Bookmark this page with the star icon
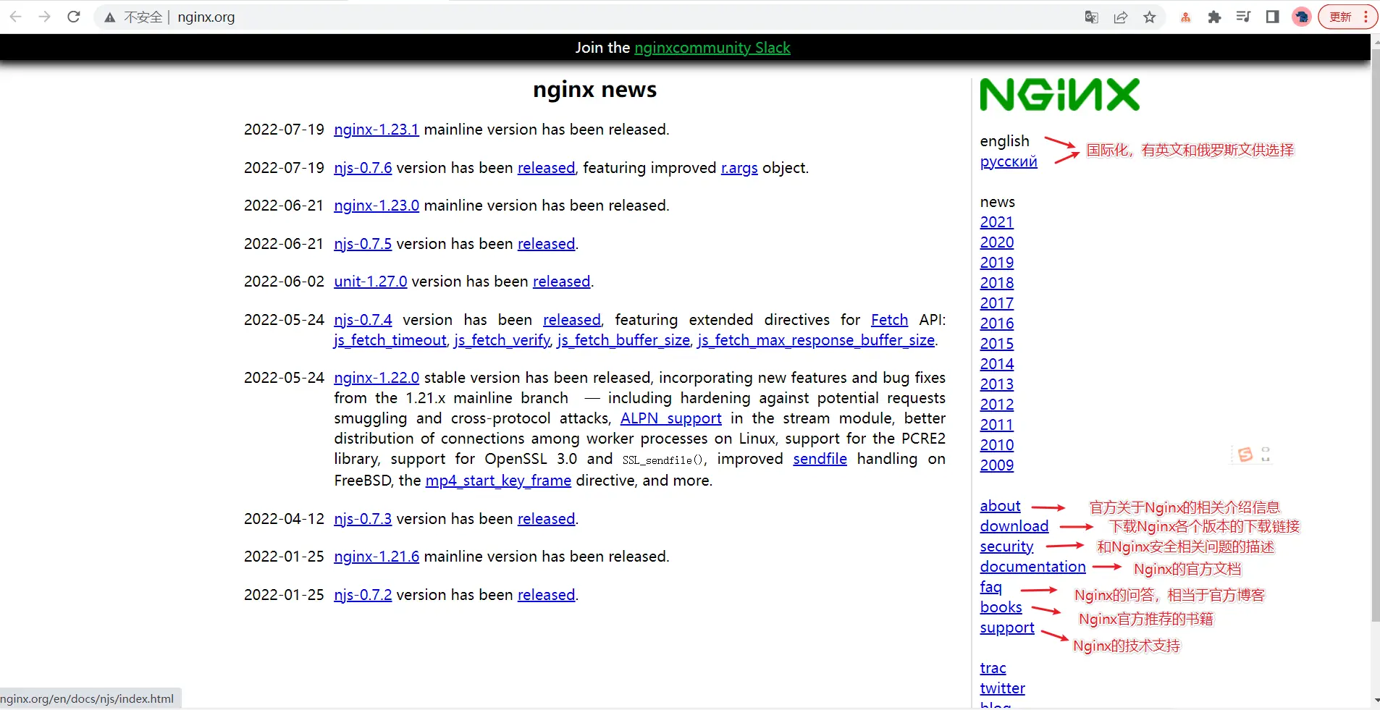Viewport: 1380px width, 710px height. pos(1150,17)
